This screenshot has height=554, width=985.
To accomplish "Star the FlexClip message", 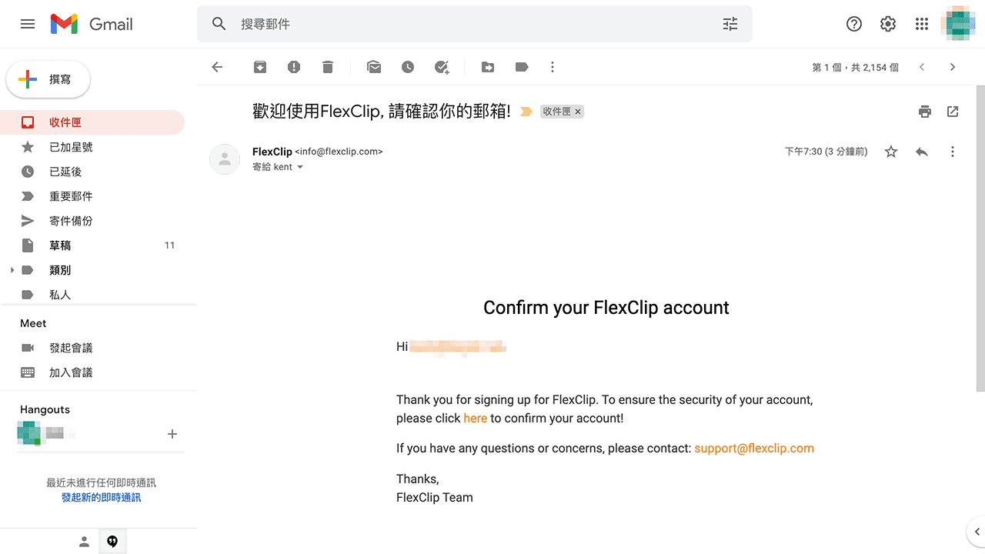I will coord(890,152).
